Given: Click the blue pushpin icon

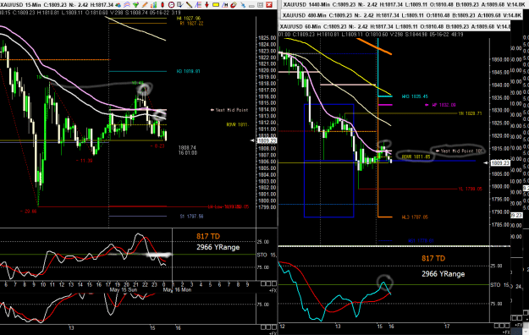Looking at the screenshot, I should point(243,5).
